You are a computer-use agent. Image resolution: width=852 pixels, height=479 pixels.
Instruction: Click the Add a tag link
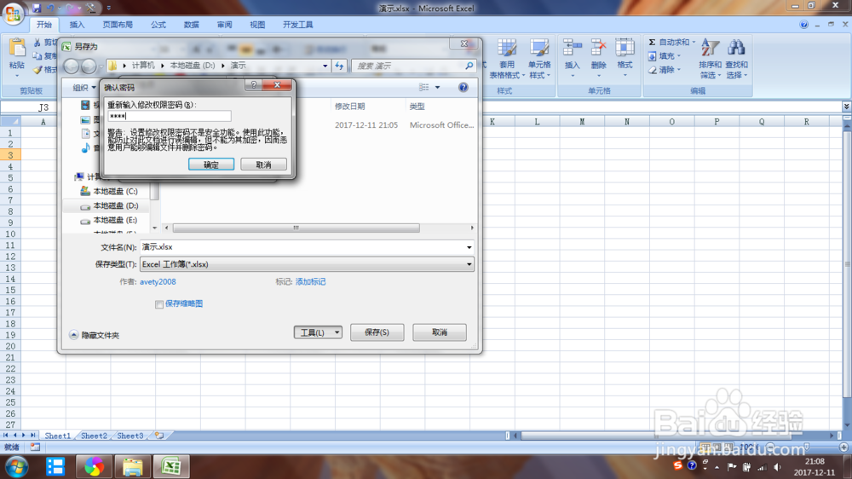[310, 281]
